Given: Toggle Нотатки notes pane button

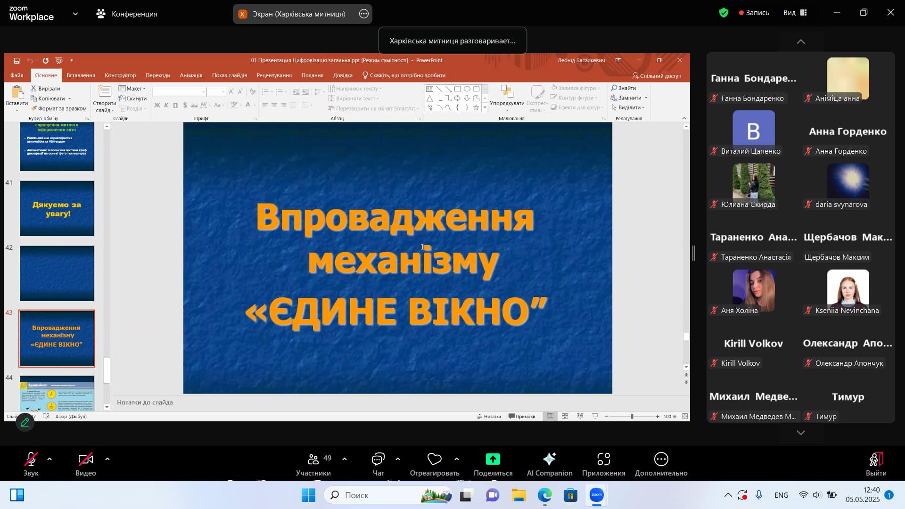Looking at the screenshot, I should pos(489,417).
